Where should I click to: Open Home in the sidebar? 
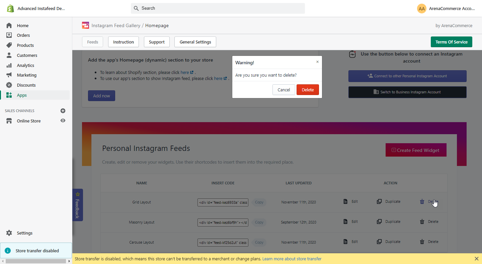[x=23, y=25]
